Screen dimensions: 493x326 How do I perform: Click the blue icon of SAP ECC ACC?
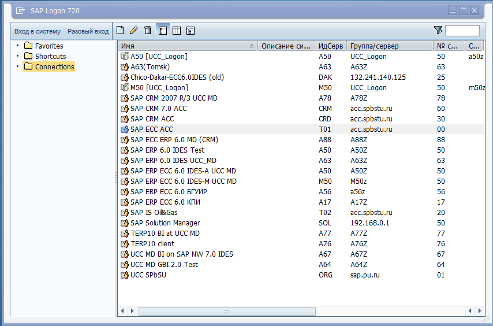125,129
